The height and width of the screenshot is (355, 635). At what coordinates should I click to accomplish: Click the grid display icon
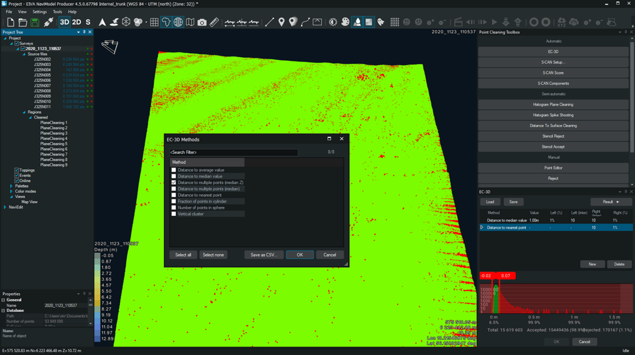click(154, 22)
